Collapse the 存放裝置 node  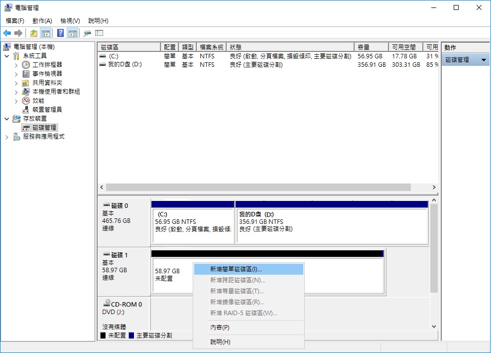[x=7, y=119]
